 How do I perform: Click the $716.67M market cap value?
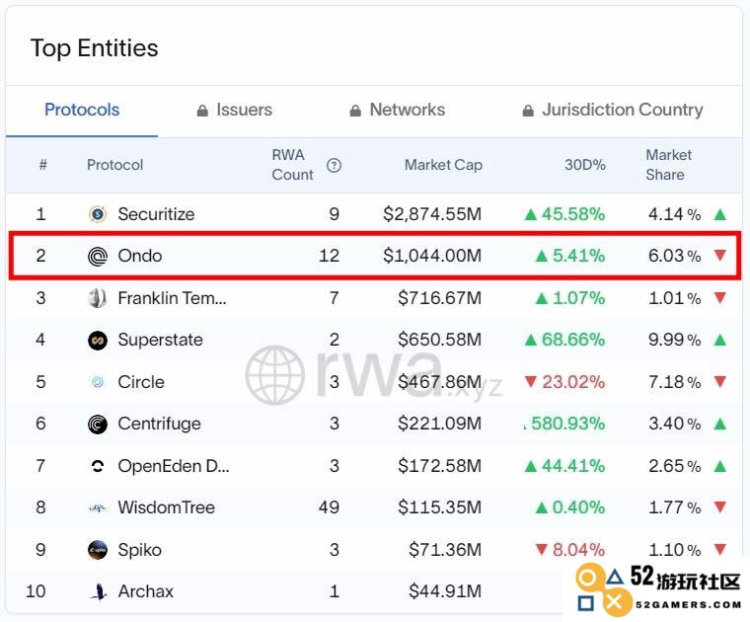pyautogui.click(x=439, y=298)
